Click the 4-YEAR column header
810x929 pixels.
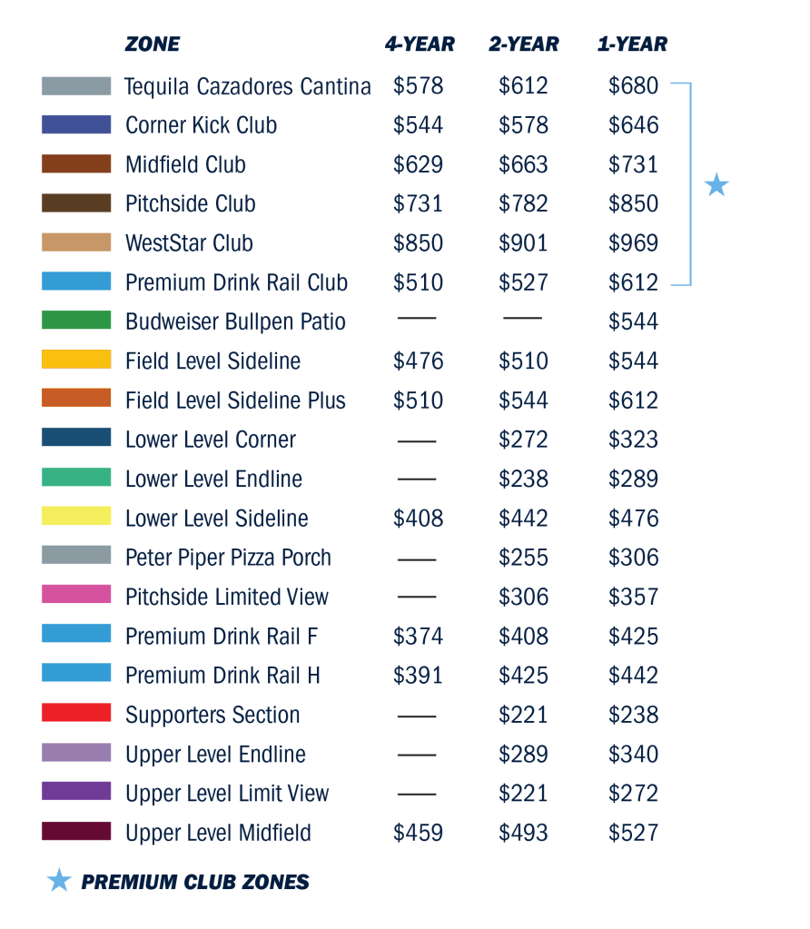[x=420, y=44]
